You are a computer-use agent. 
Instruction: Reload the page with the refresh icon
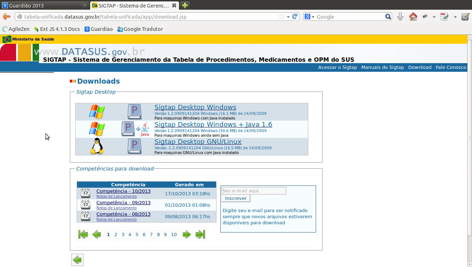point(295,17)
